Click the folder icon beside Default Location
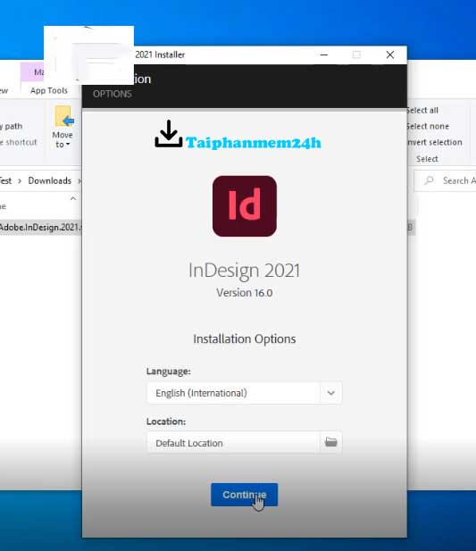This screenshot has height=551, width=476. (x=331, y=442)
